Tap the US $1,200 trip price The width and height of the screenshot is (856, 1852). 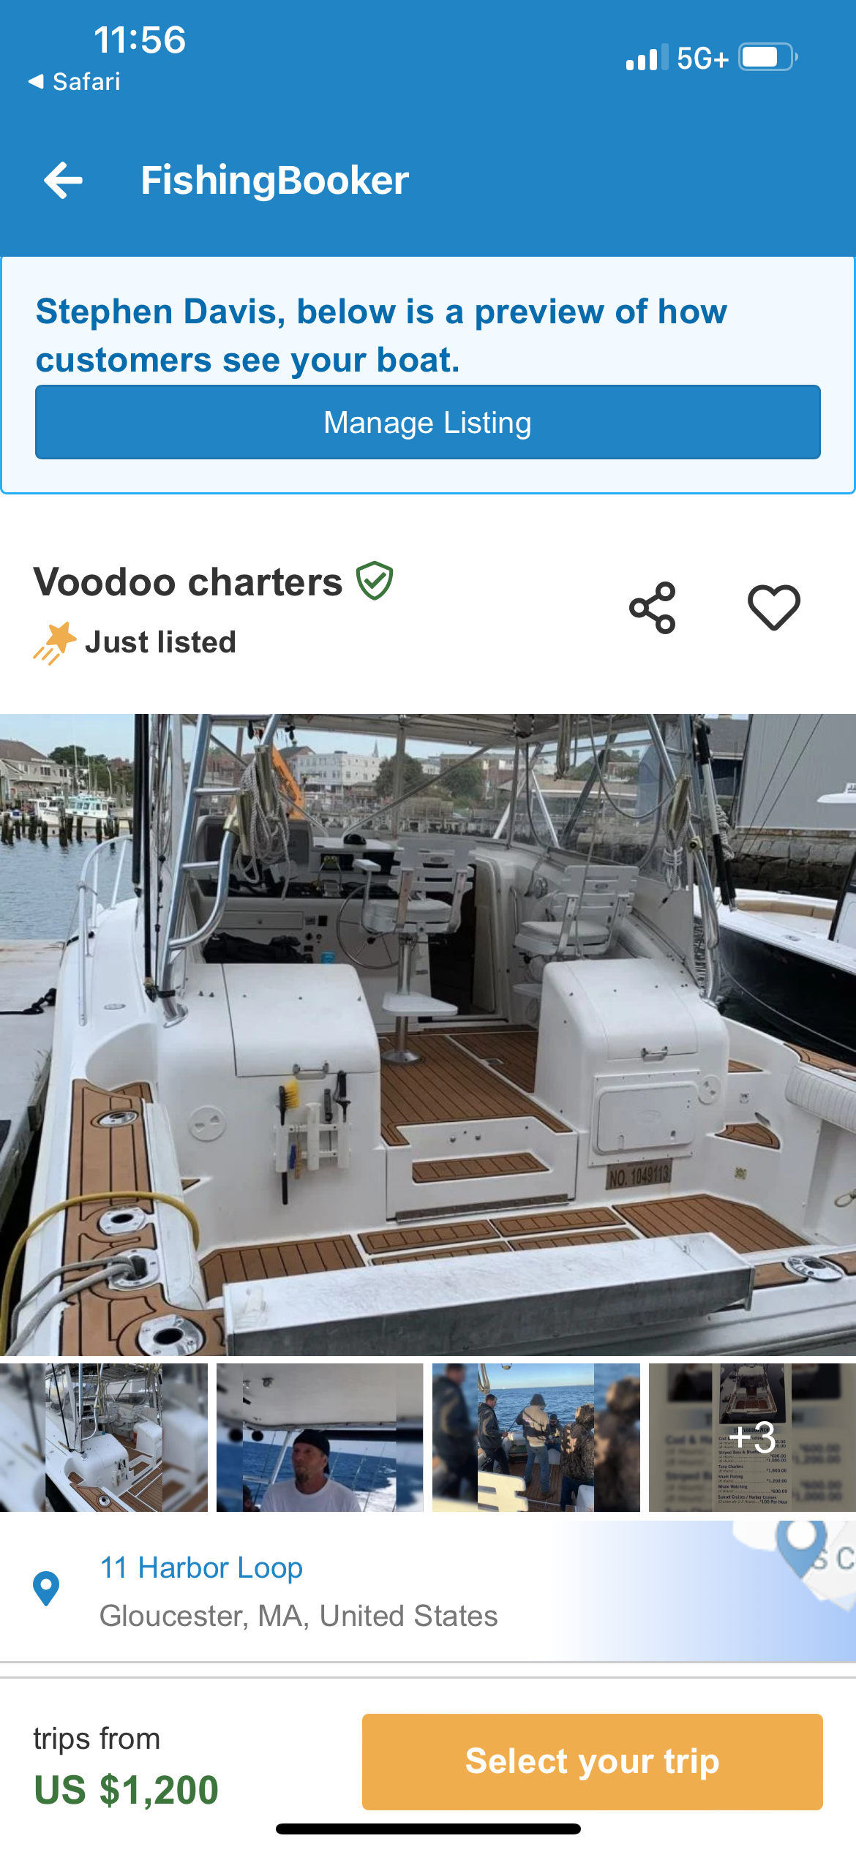[x=127, y=1790]
